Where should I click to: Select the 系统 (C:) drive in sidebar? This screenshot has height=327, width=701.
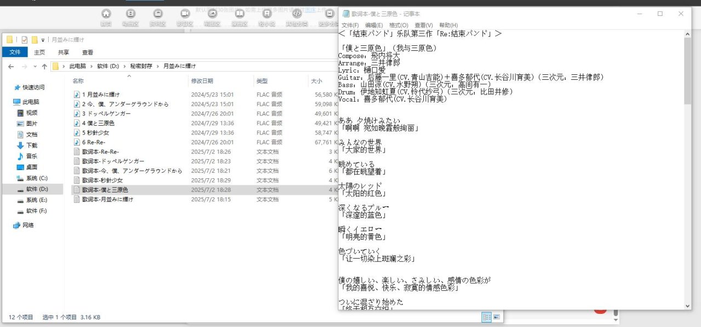[36, 178]
